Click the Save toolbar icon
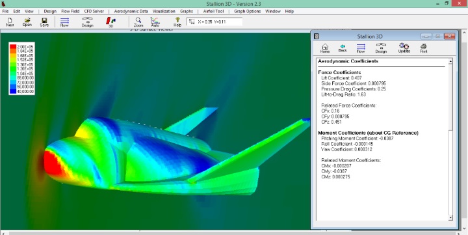 pyautogui.click(x=44, y=22)
